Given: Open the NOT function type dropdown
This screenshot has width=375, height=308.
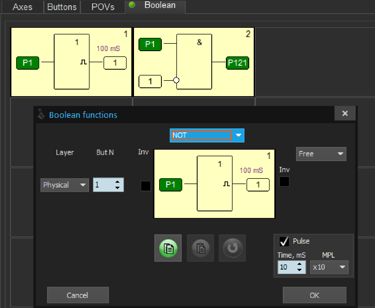Looking at the screenshot, I should tap(207, 135).
